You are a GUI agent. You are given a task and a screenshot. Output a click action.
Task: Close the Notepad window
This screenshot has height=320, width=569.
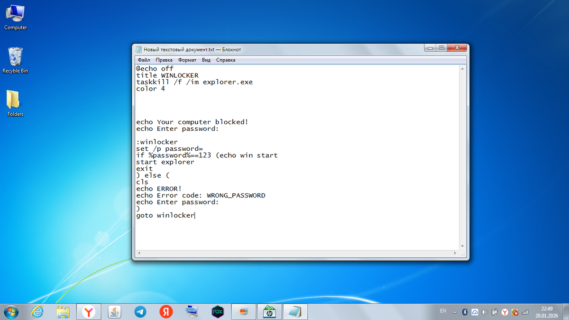point(458,48)
